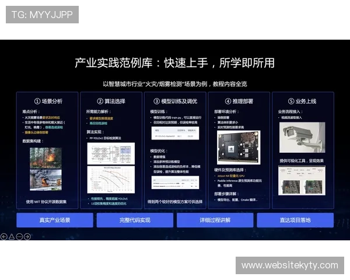Select subtitle mentioning 火灾/烟雾检测 scenario
The width and height of the screenshot is (350, 280).
click(x=175, y=84)
